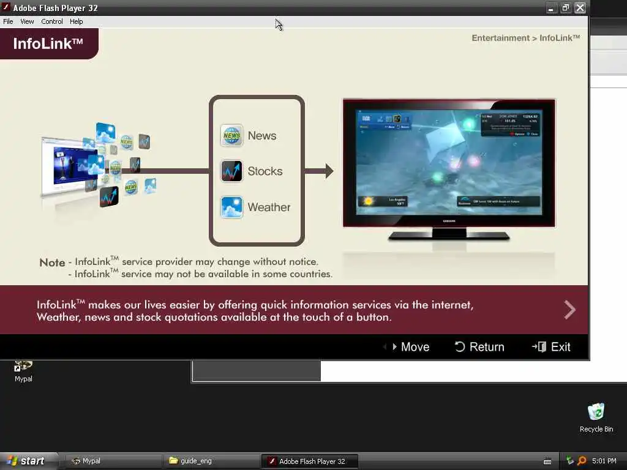Click the Entertainment > InfoLink breadcrumb
627x470 pixels.
(x=525, y=38)
